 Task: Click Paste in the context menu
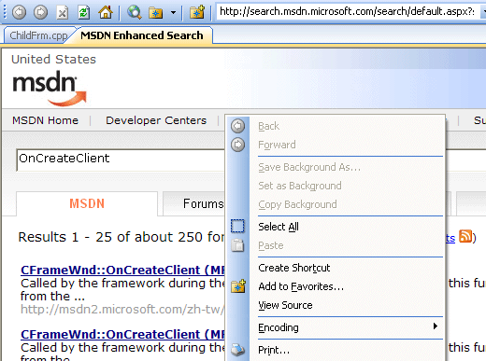tap(336, 245)
